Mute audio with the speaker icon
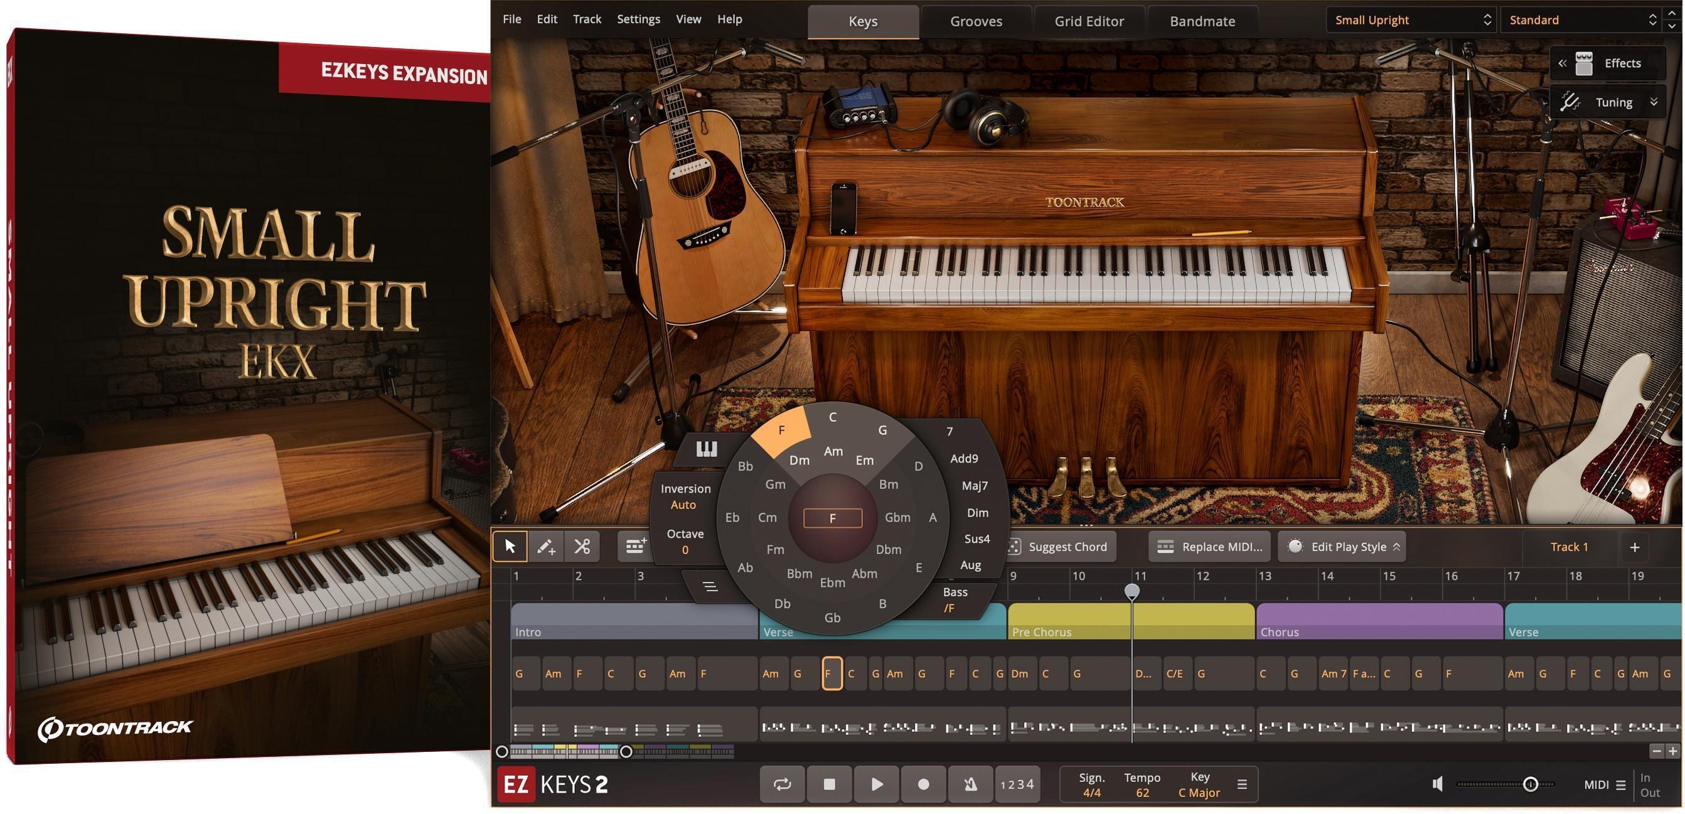1685x814 pixels. [1437, 783]
